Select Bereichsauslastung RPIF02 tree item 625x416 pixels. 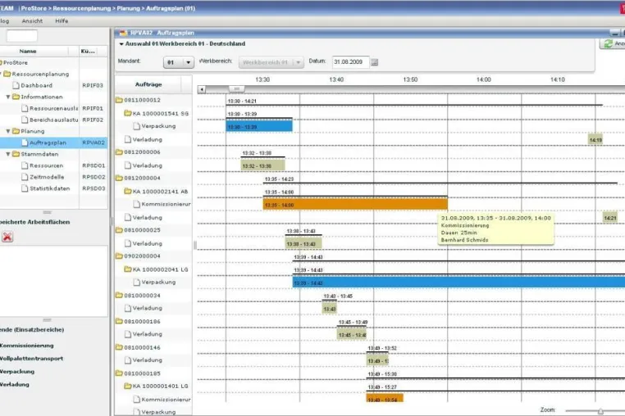pyautogui.click(x=53, y=120)
